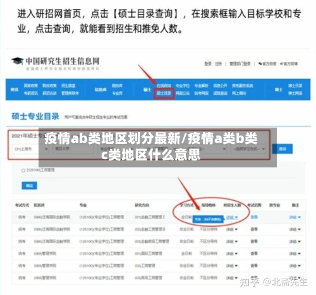The width and height of the screenshot is (316, 295).
Task: Select the [125100]工商管理 radio option
Action: point(23,171)
